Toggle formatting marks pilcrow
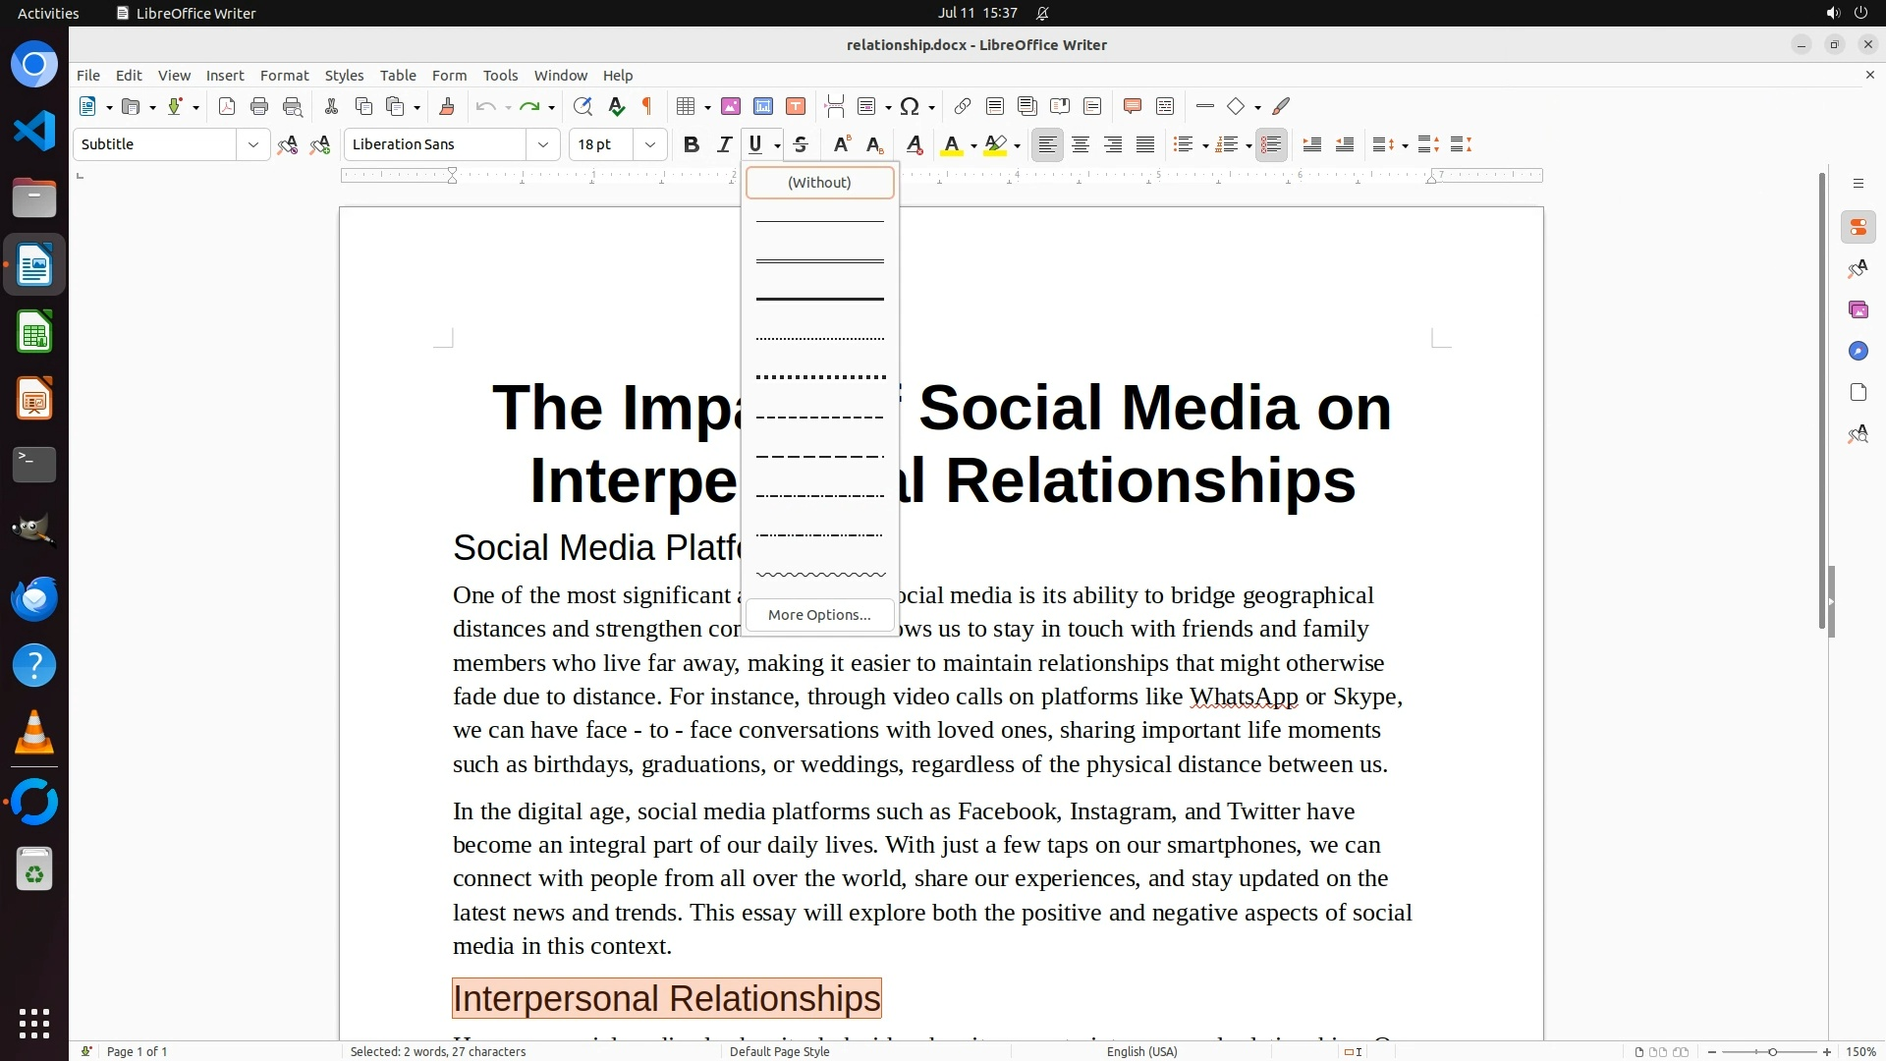This screenshot has height=1061, width=1886. point(647,106)
